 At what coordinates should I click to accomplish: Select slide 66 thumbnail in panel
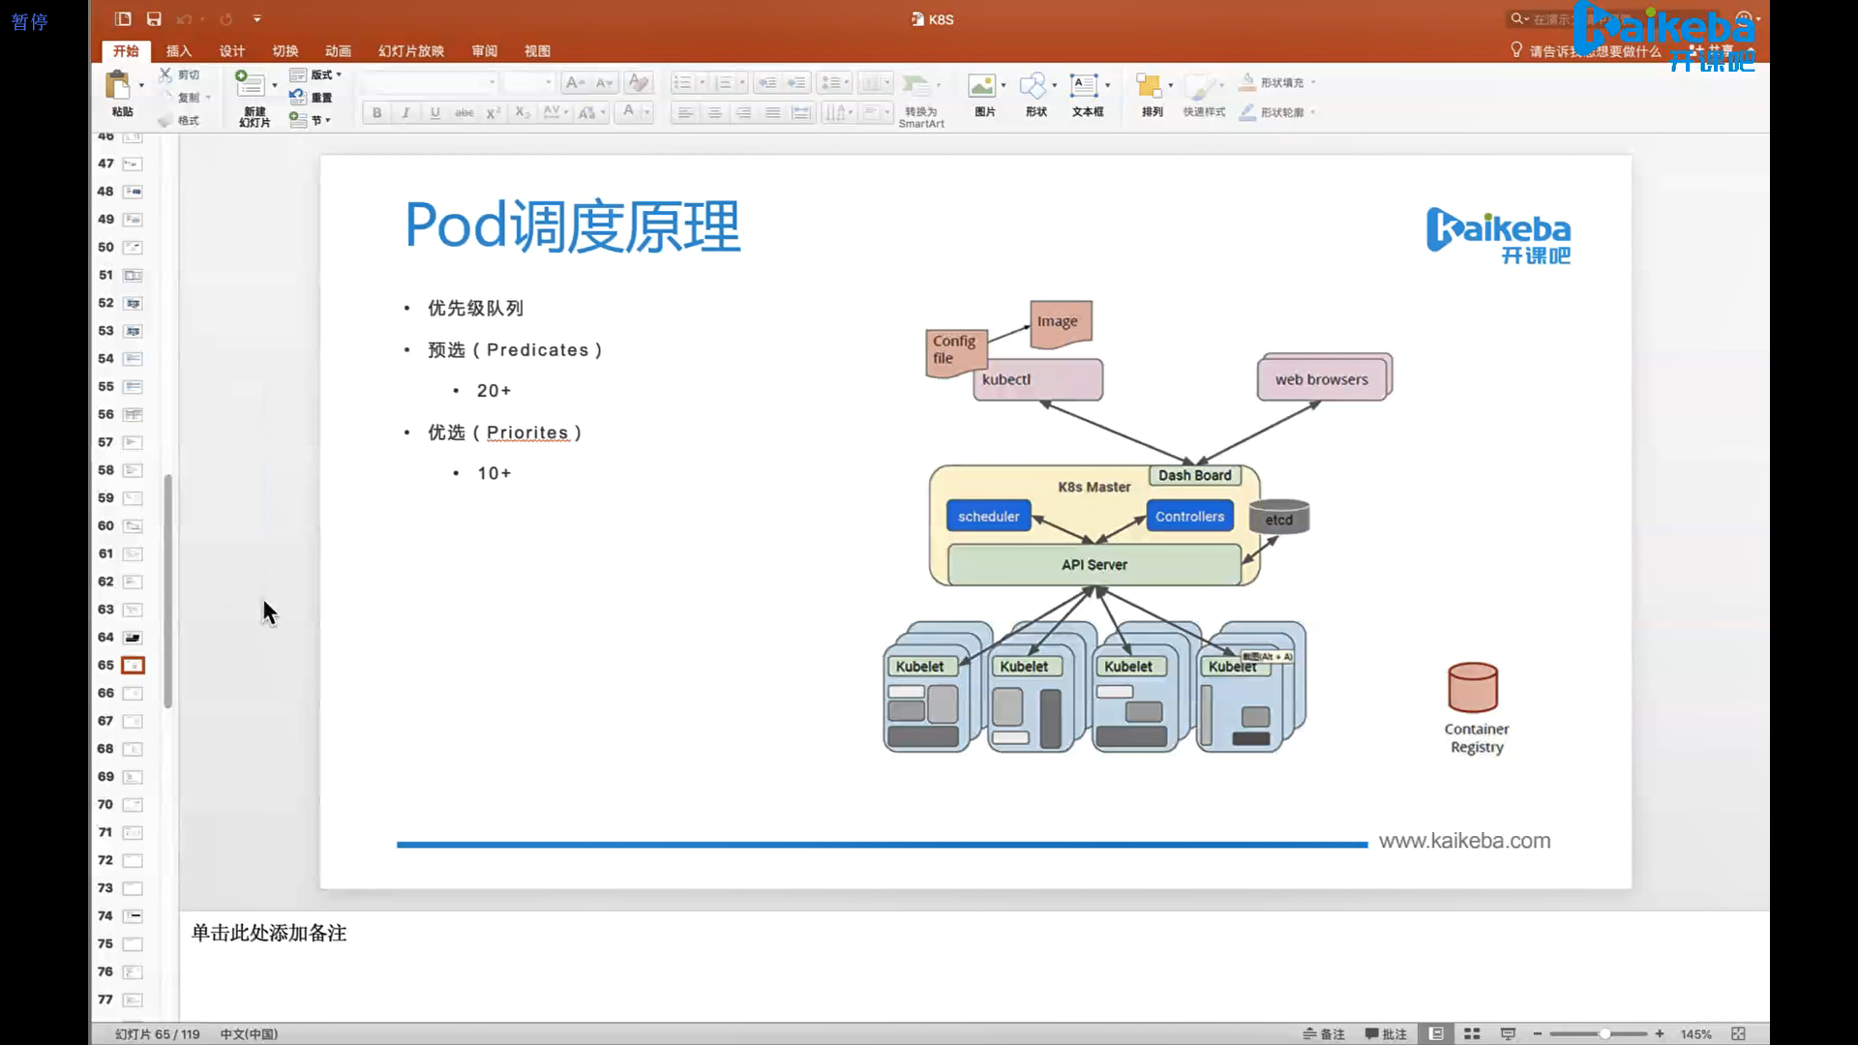[x=133, y=693]
